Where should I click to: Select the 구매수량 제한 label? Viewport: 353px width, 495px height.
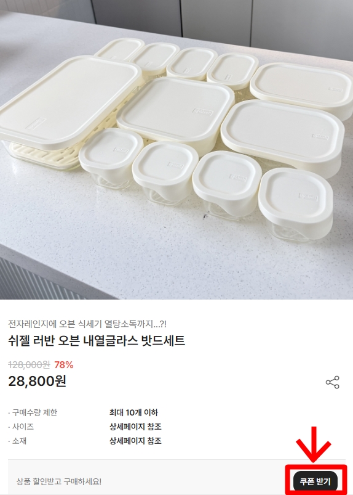(x=33, y=412)
